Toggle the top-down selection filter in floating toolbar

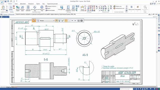[x=56, y=20]
